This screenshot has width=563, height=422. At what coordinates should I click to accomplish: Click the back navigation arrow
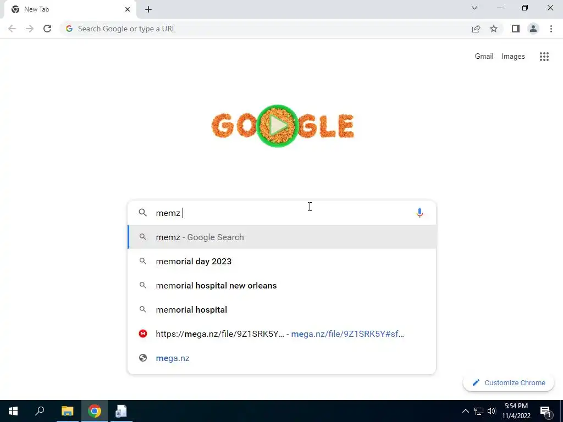pyautogui.click(x=12, y=29)
